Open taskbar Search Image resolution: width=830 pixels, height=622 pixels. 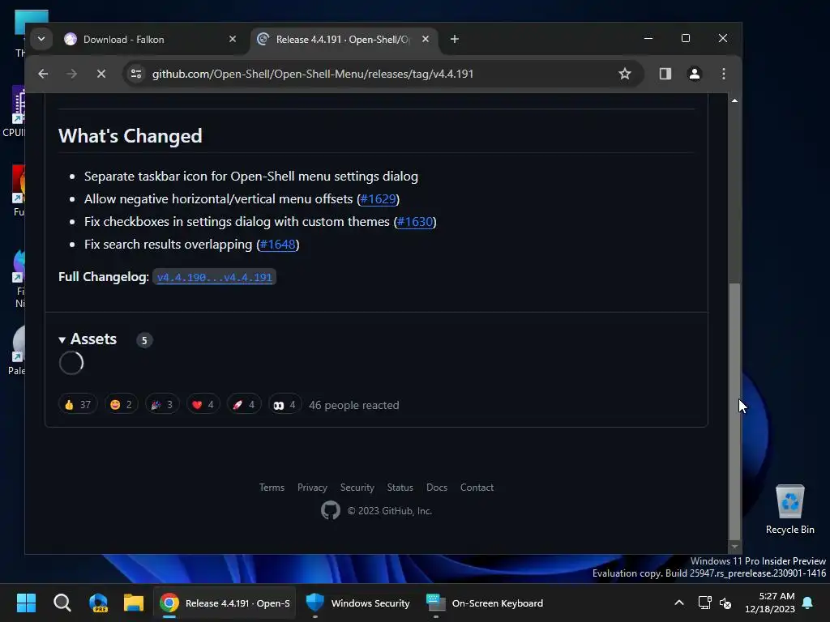click(x=62, y=603)
